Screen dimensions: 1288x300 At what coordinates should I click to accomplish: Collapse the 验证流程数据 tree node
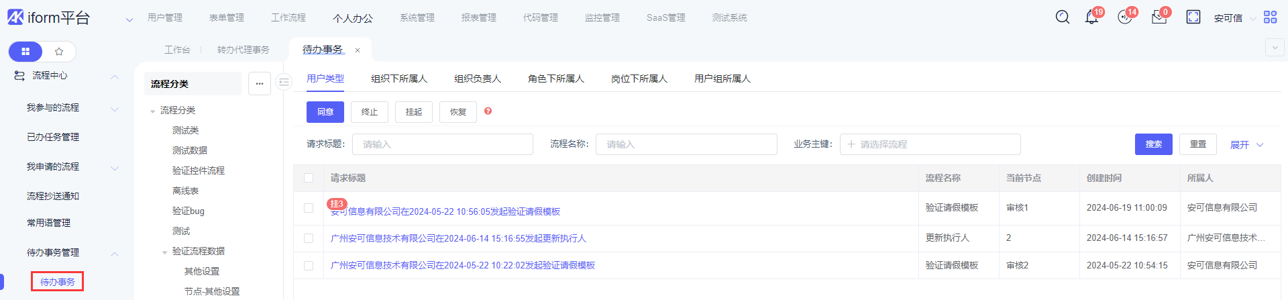165,252
